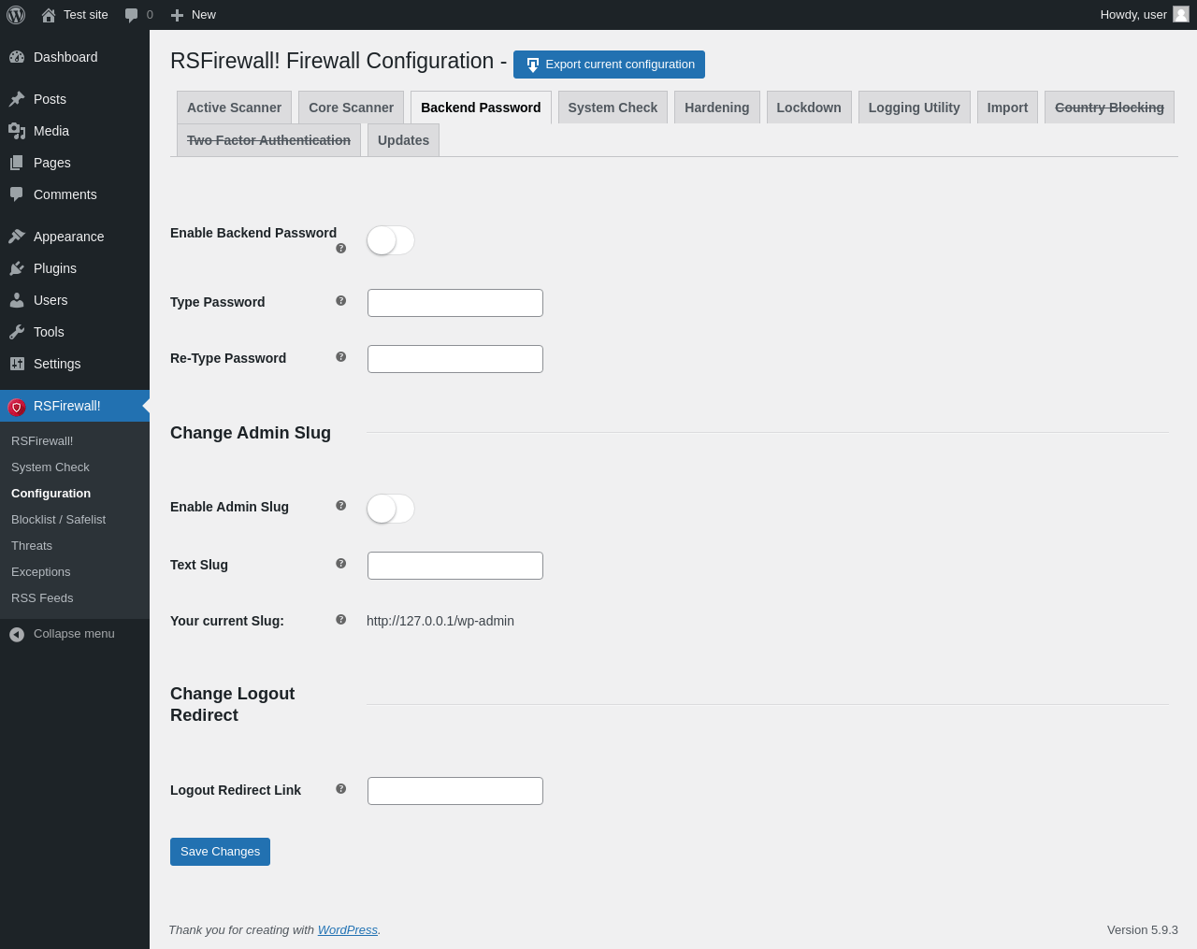Open the comments bubble icon in admin bar
This screenshot has width=1197, height=949.
[132, 15]
